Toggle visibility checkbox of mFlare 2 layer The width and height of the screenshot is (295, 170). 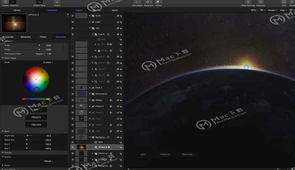pos(73,147)
